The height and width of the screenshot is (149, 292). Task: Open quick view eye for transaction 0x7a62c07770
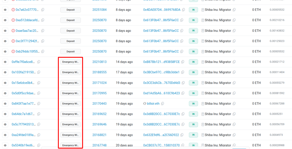(x=5, y=10)
